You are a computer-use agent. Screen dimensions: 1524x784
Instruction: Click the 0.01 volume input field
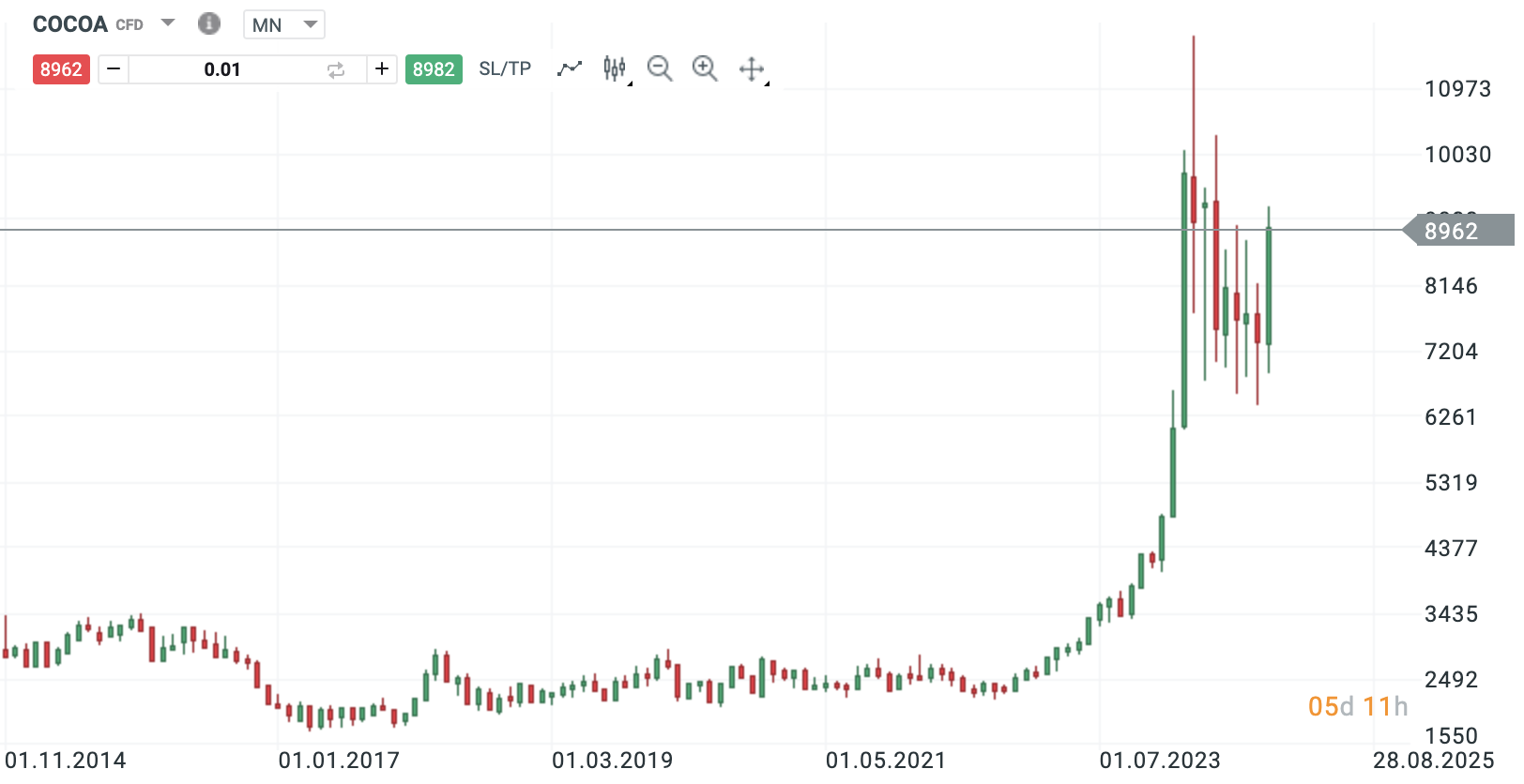[x=222, y=69]
